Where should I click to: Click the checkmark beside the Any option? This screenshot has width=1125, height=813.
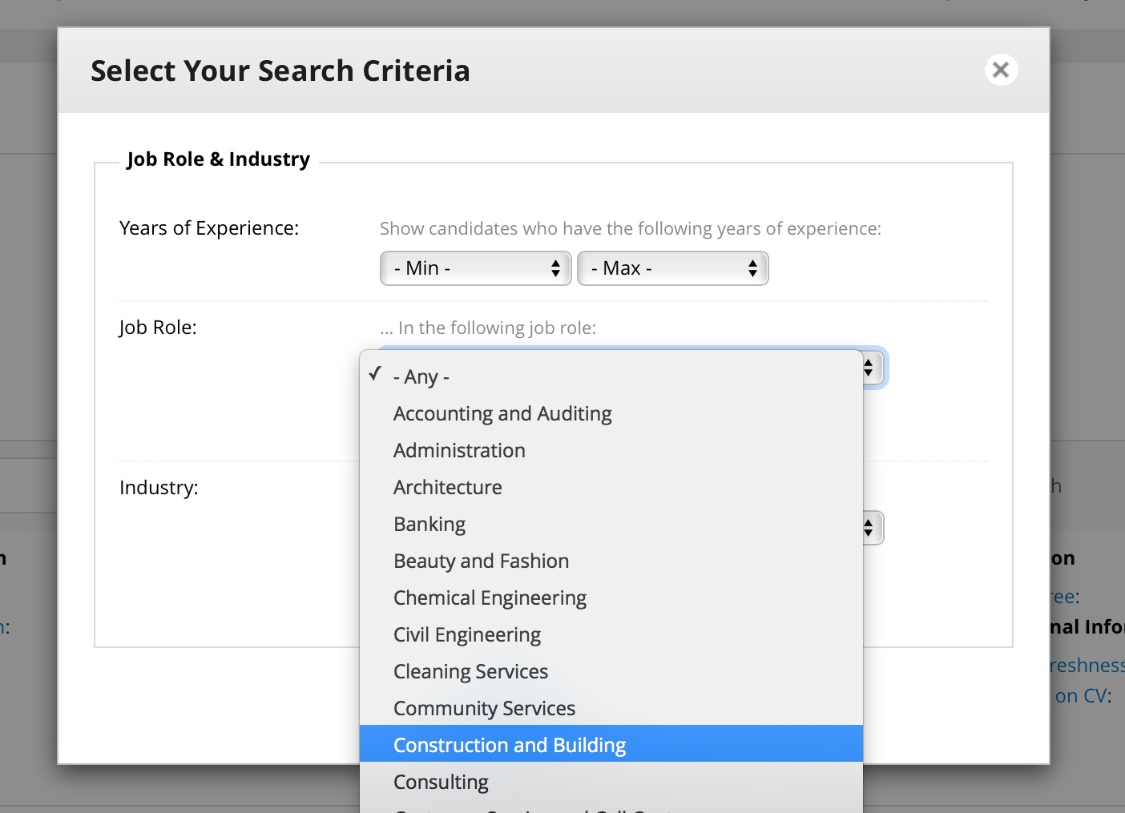click(x=375, y=373)
